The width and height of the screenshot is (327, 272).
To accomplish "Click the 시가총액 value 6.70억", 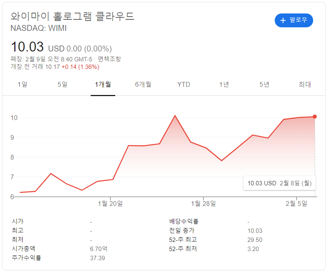I will (99, 249).
